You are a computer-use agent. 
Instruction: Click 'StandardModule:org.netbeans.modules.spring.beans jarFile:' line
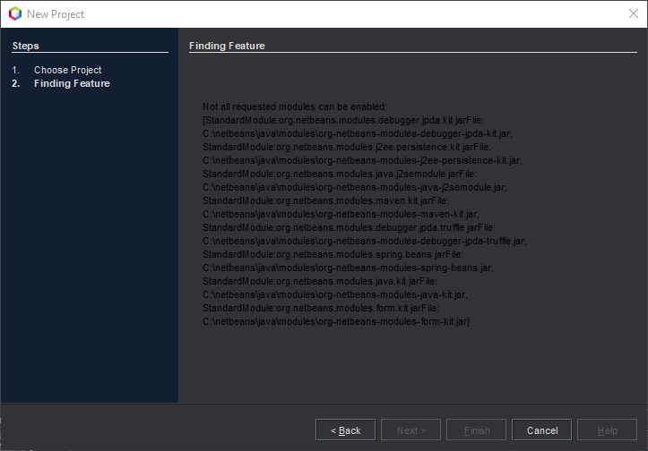click(333, 254)
